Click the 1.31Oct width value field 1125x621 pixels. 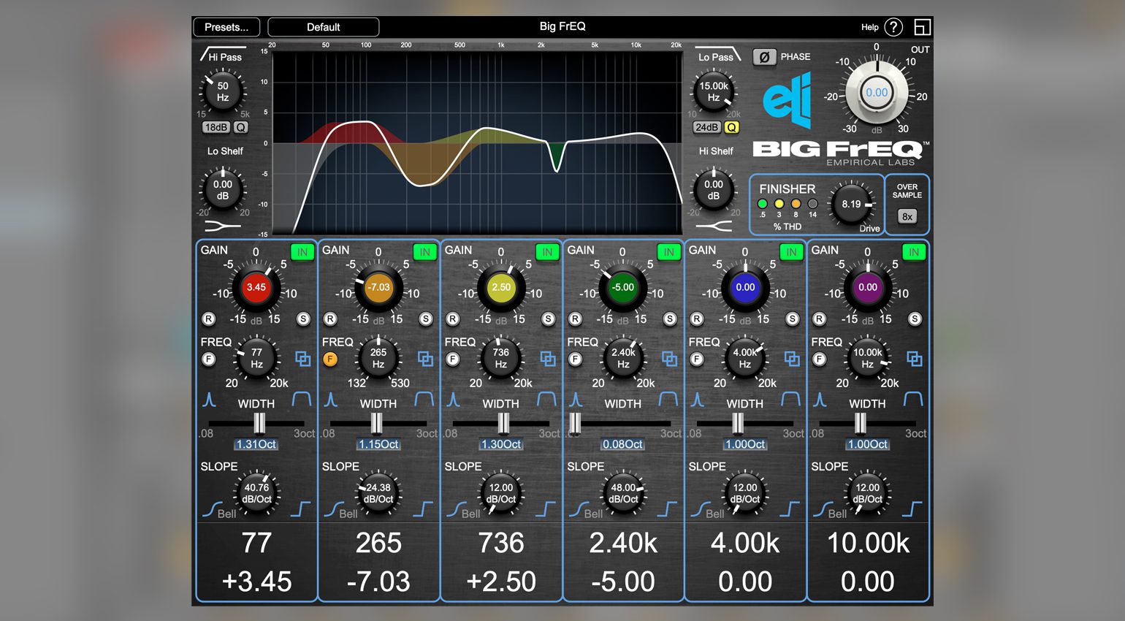pyautogui.click(x=256, y=444)
